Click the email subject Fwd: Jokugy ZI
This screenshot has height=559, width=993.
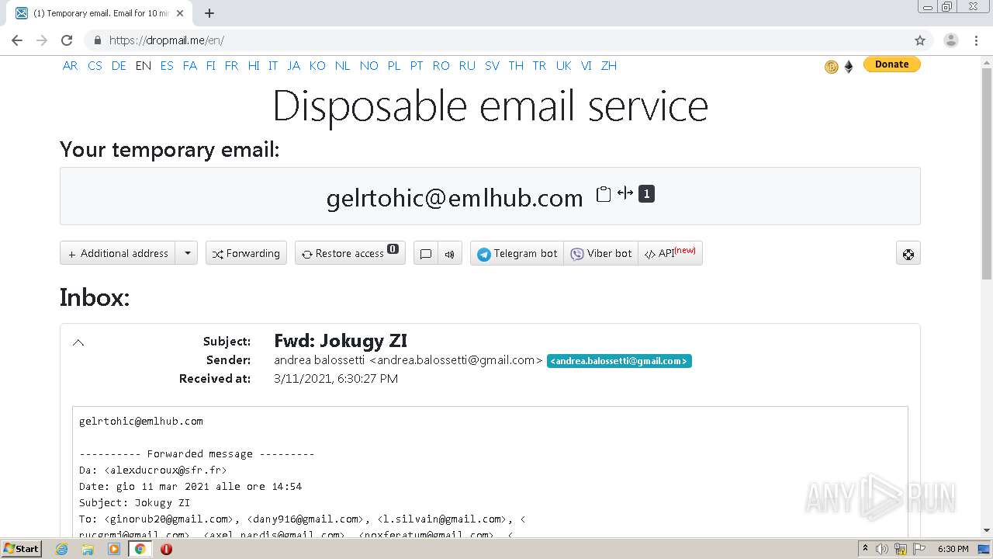(341, 341)
